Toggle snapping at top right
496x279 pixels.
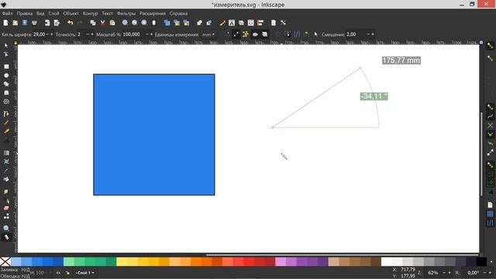coord(490,46)
